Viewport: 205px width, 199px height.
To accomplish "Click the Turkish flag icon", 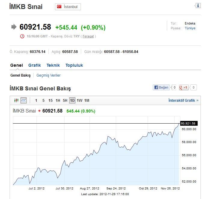I will click(x=59, y=7).
